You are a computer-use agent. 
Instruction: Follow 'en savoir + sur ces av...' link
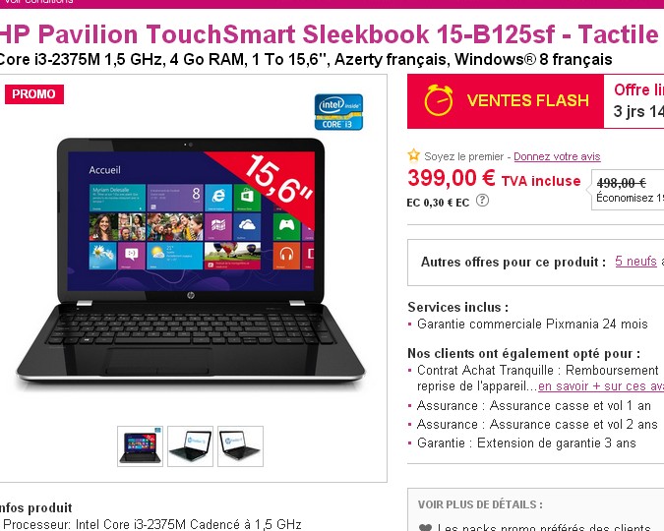click(601, 386)
